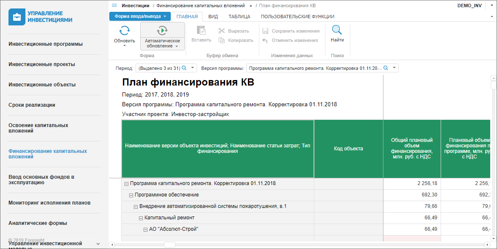This screenshot has width=497, height=249.
Task: Collapse the АО "Абсолют-Строй" row
Action: pyautogui.click(x=145, y=230)
